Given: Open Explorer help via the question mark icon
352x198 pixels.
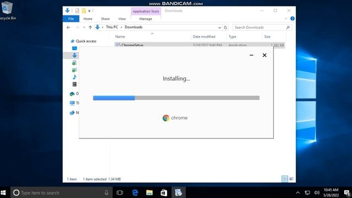Looking at the screenshot, I should [x=292, y=19].
